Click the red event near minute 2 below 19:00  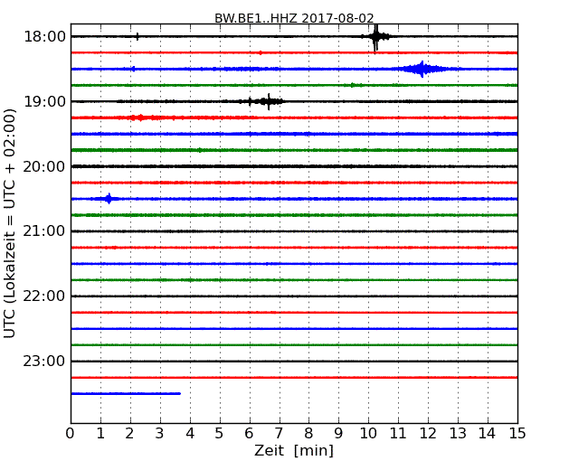(x=140, y=117)
